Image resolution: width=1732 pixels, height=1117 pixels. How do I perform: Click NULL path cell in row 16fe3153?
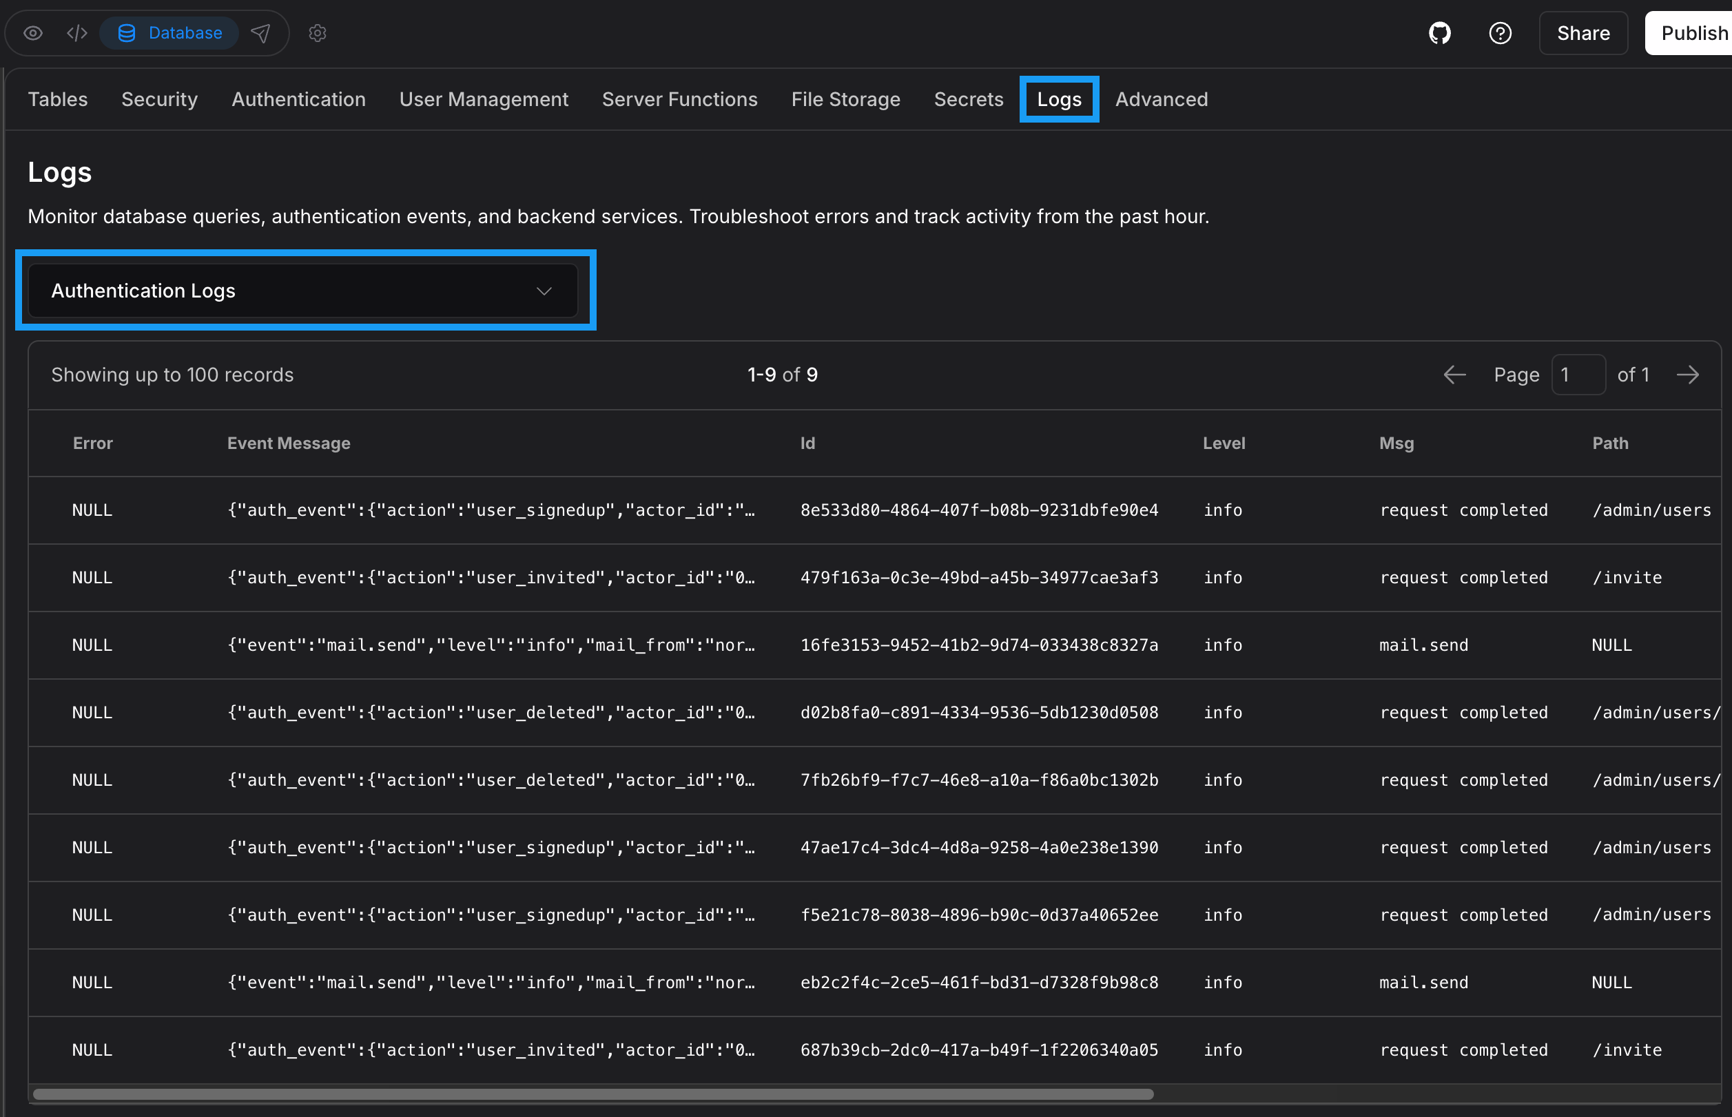tap(1611, 645)
